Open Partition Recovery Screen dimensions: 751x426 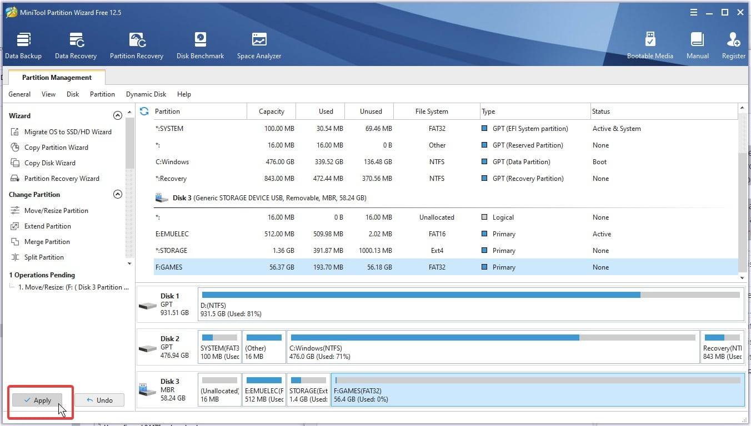pyautogui.click(x=137, y=44)
